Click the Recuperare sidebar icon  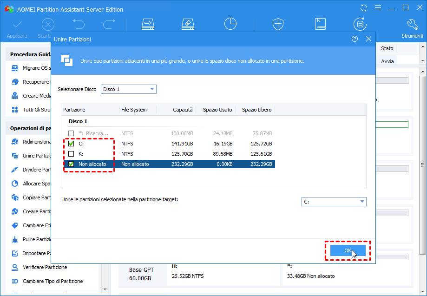(15, 82)
